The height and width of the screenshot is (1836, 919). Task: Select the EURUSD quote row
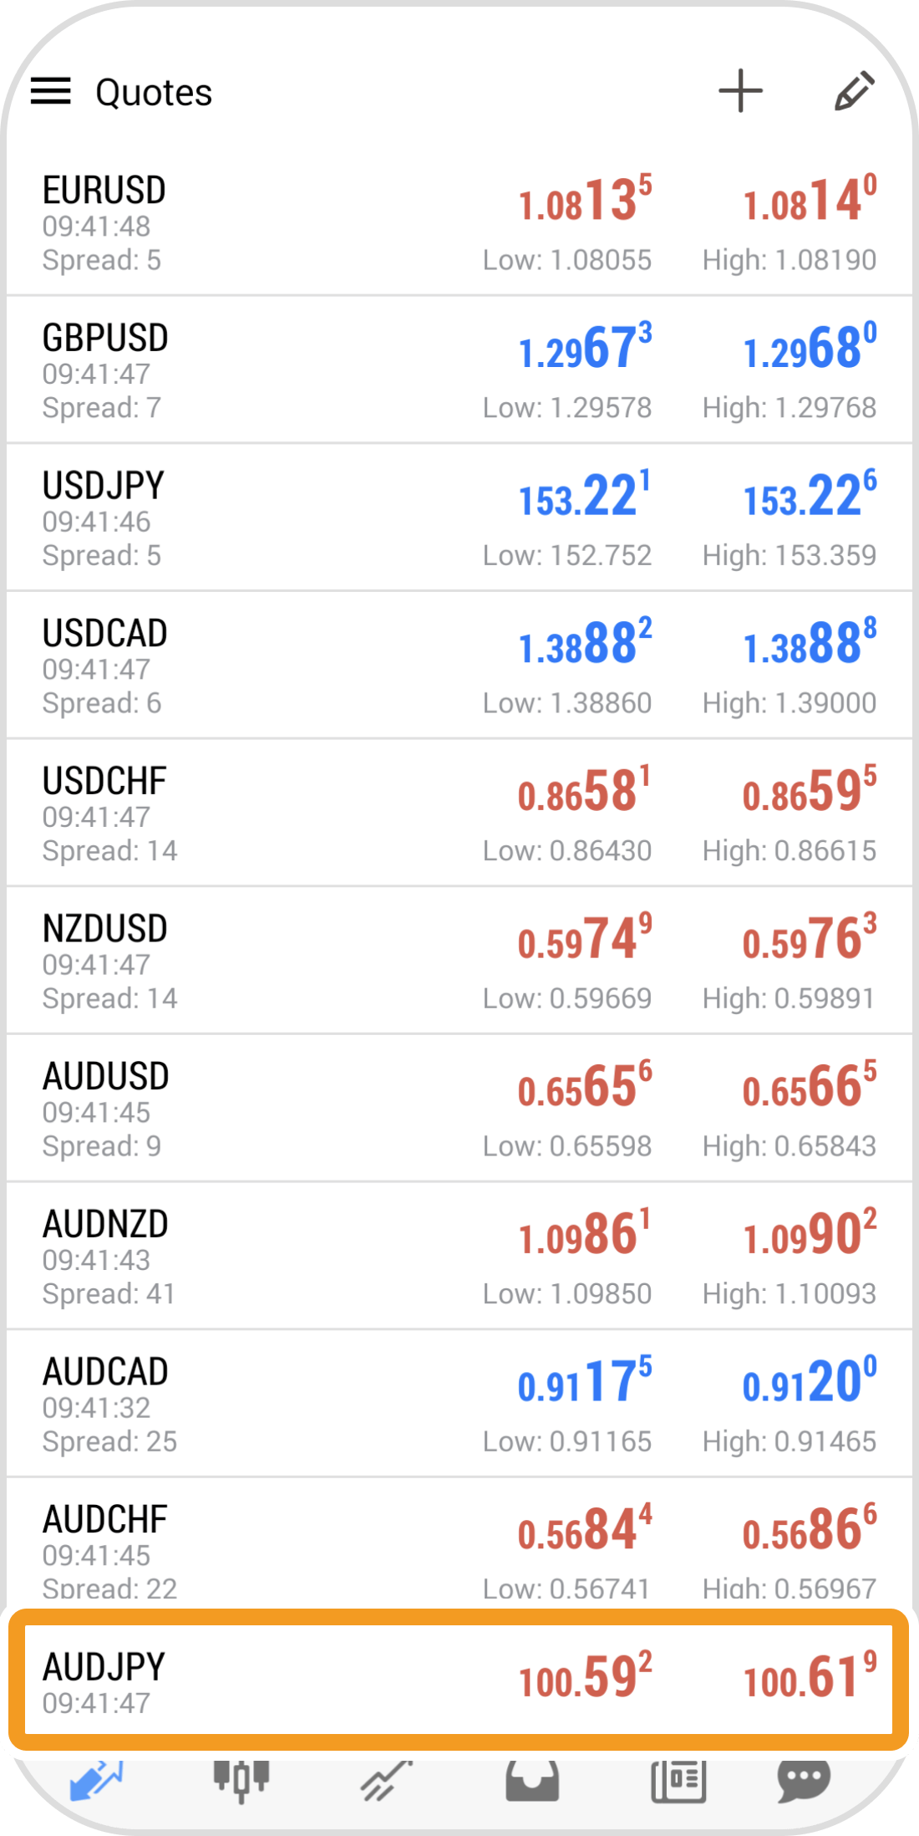point(459,222)
